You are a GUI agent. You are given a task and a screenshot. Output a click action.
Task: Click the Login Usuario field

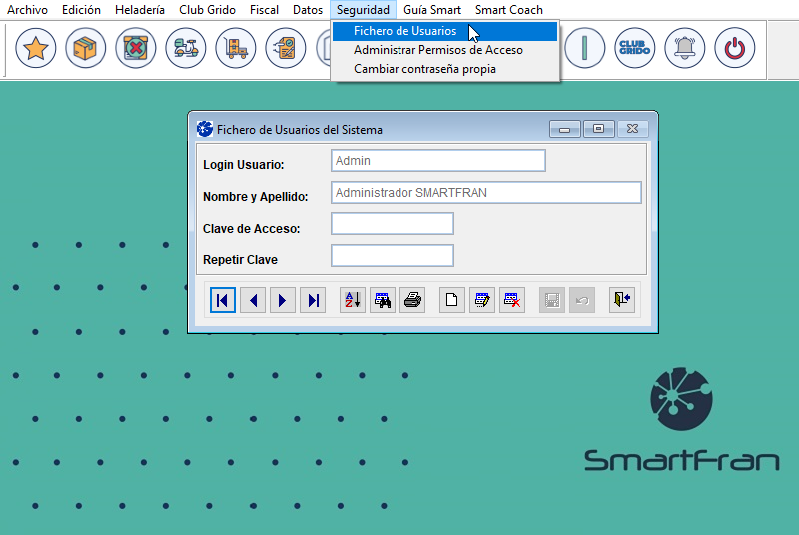pos(438,161)
